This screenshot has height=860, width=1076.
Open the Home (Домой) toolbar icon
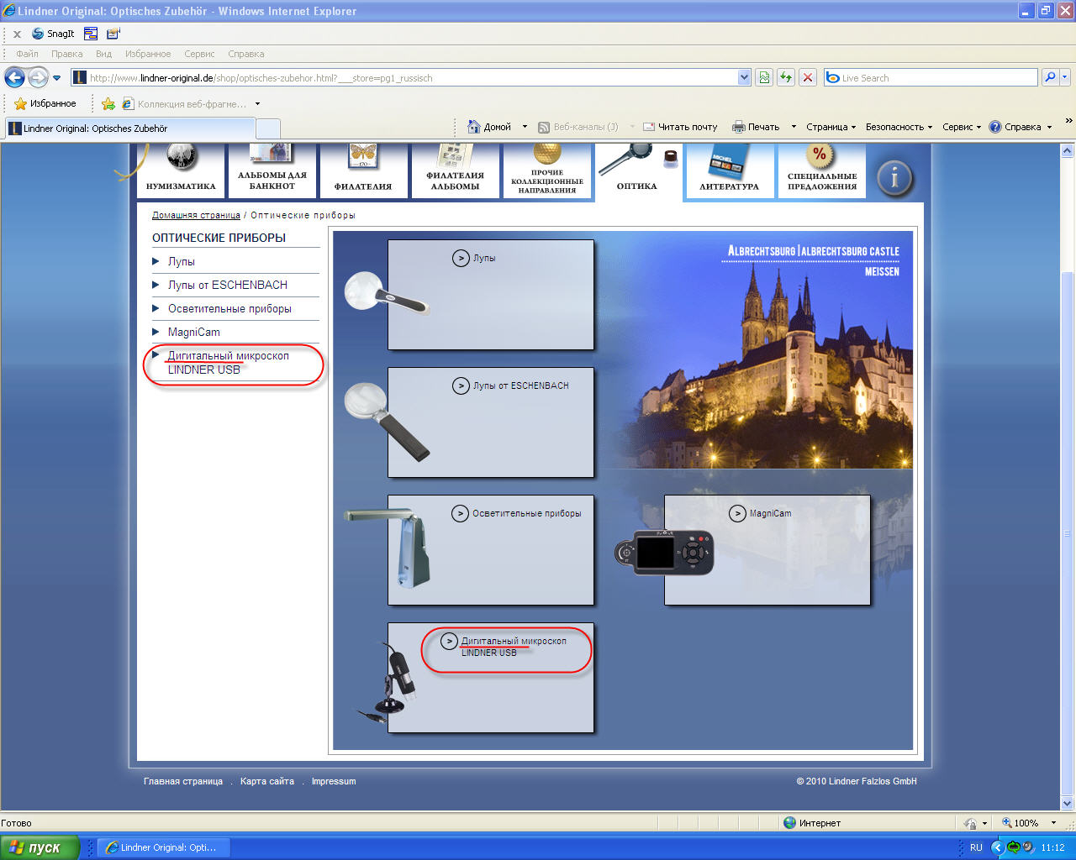(x=474, y=127)
